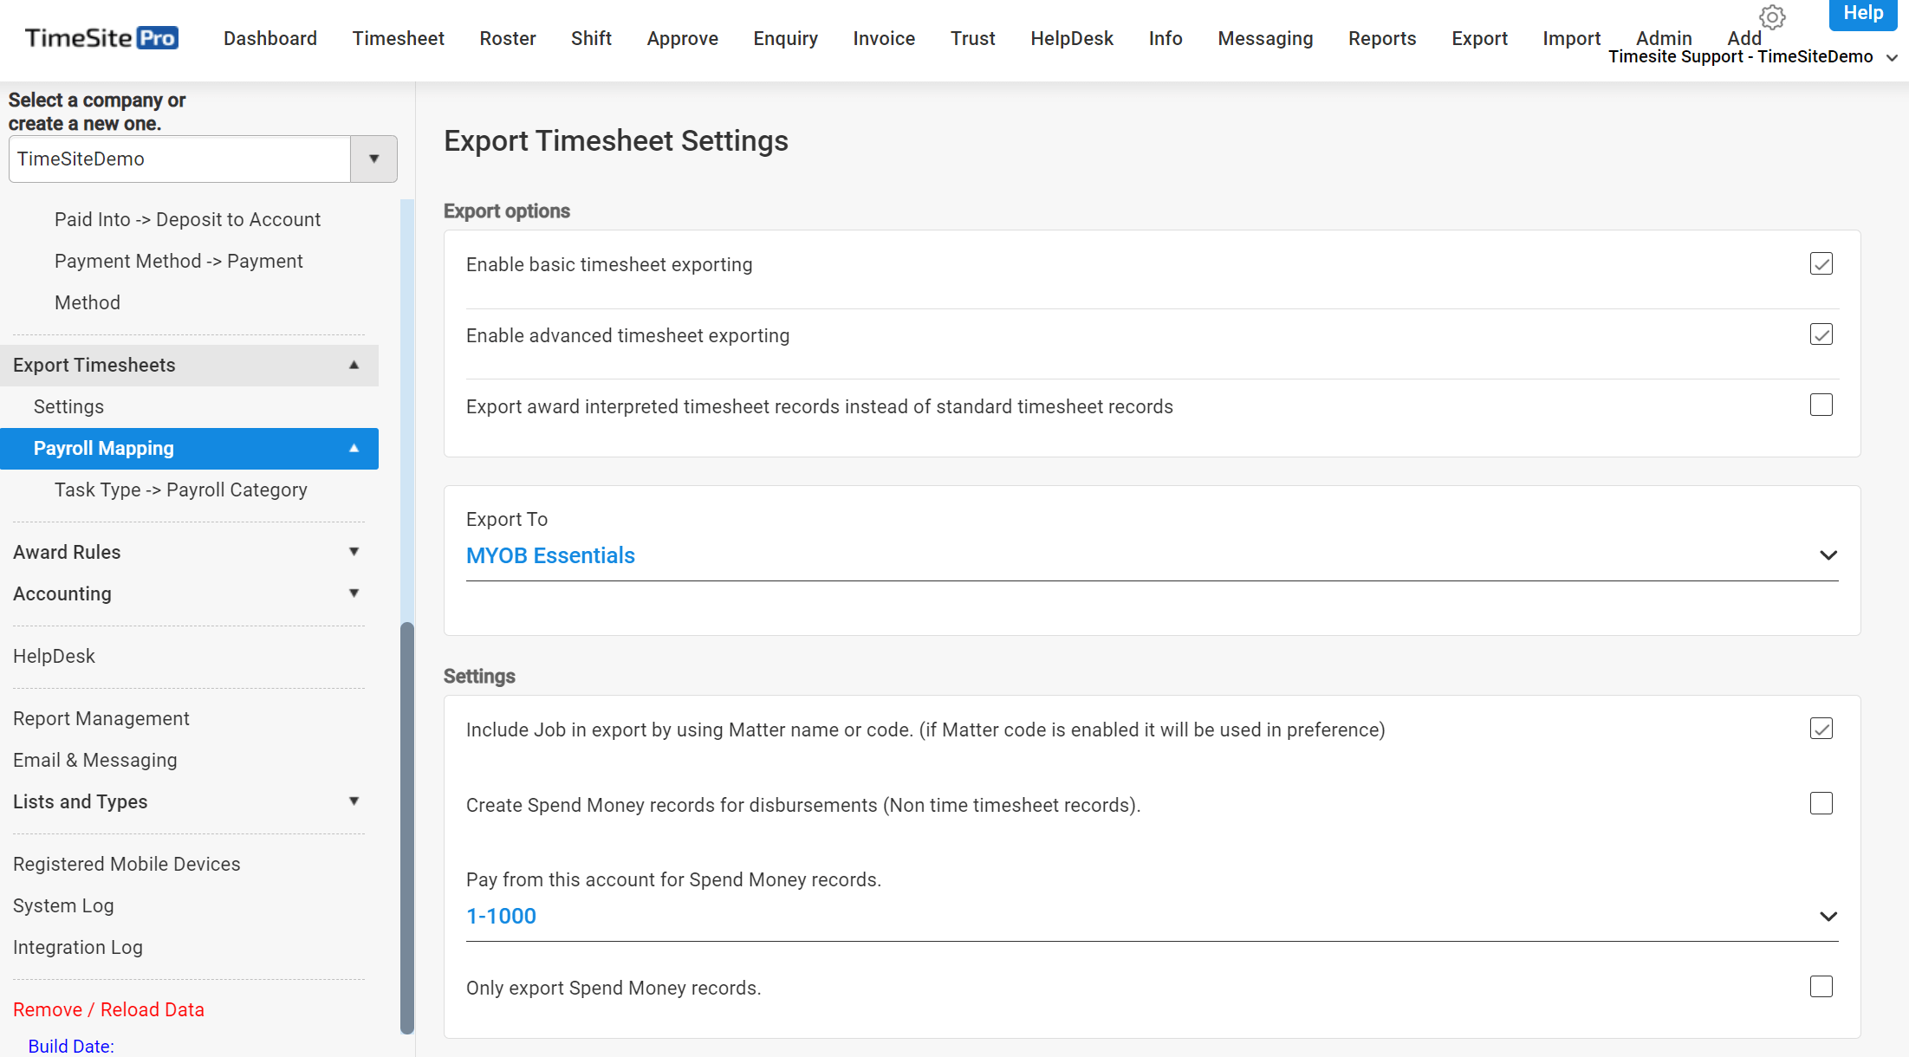Viewport: 1909px width, 1057px height.
Task: Open Registered Mobile Devices
Action: 127,864
